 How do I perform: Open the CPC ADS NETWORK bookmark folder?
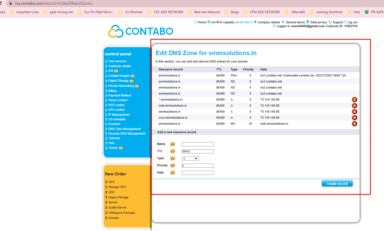pyautogui.click(x=165, y=12)
